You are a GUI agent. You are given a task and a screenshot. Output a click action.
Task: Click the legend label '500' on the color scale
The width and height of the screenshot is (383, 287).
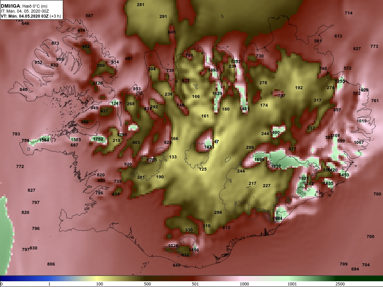pyautogui.click(x=147, y=284)
